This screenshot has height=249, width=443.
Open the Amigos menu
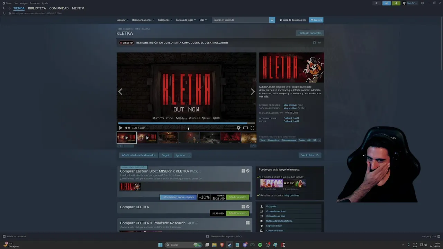pyautogui.click(x=24, y=3)
